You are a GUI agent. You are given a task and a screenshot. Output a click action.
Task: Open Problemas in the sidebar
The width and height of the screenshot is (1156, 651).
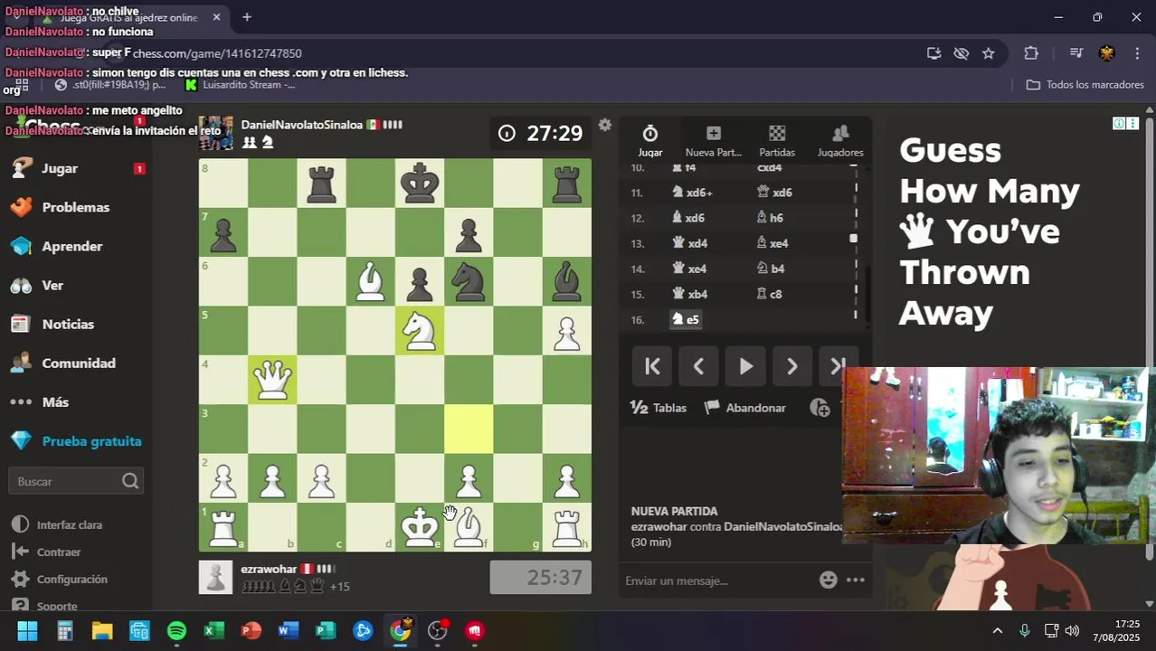75,207
